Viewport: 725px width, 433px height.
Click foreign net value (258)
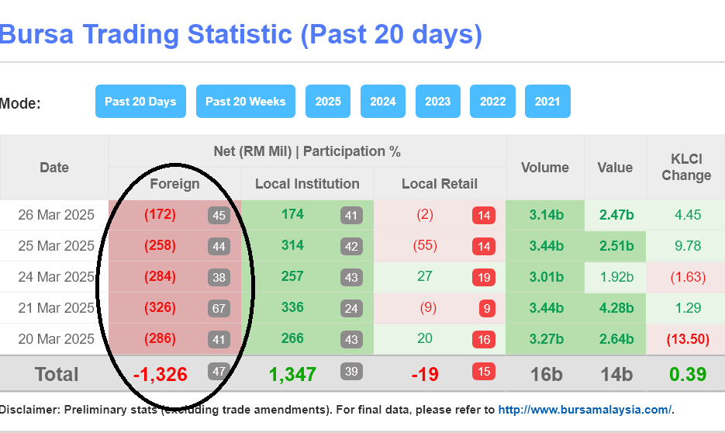tap(160, 246)
